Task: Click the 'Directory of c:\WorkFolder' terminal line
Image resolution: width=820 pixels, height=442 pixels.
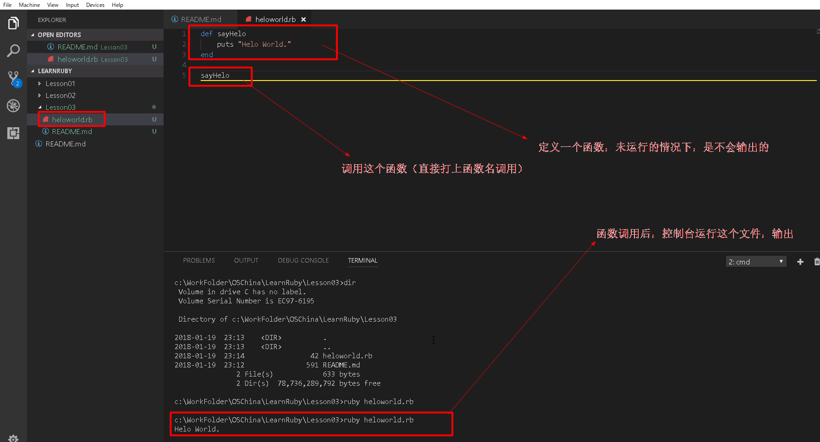Action: 288,319
